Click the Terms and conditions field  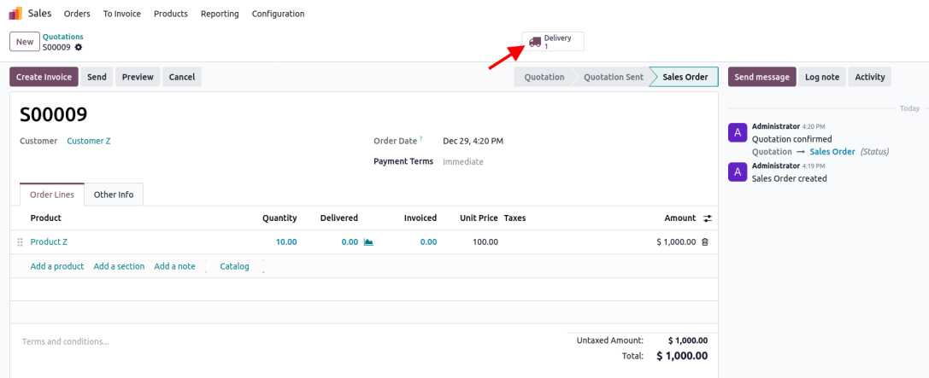point(66,341)
